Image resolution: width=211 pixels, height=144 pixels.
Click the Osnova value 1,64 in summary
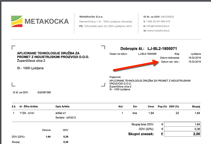point(48,137)
